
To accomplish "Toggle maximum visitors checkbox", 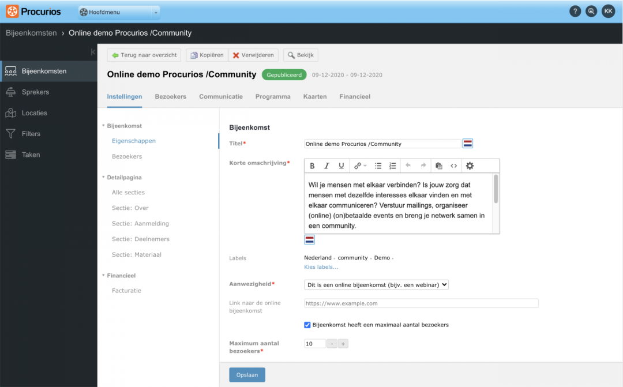I will 307,325.
